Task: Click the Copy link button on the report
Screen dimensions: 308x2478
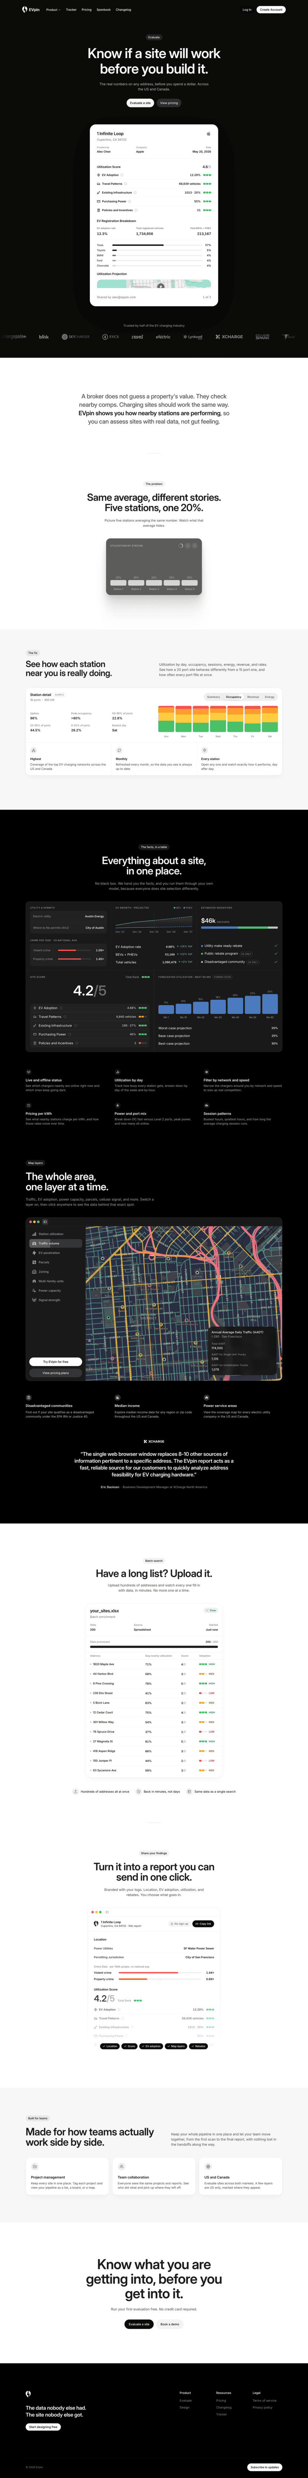Action: click(203, 1924)
